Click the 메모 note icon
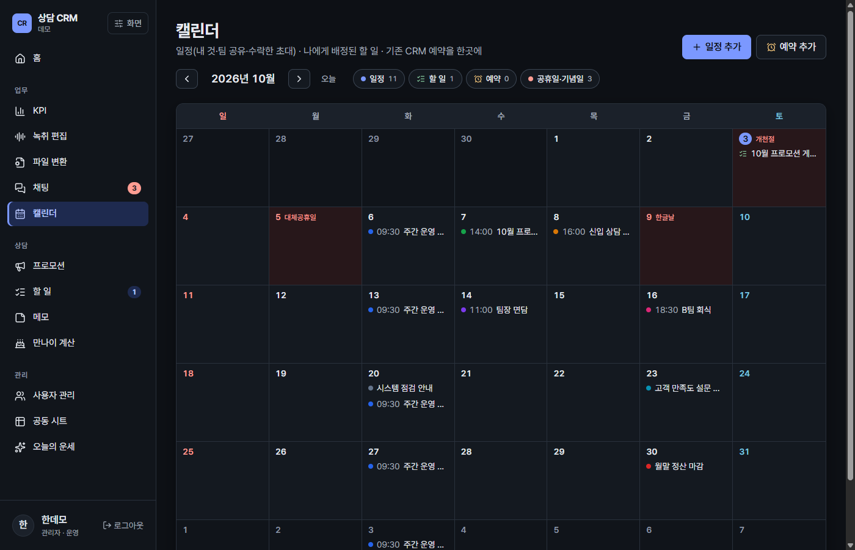The height and width of the screenshot is (550, 855). 20,317
